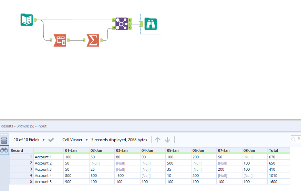
Task: Click the results search input field
Action: pos(295,139)
